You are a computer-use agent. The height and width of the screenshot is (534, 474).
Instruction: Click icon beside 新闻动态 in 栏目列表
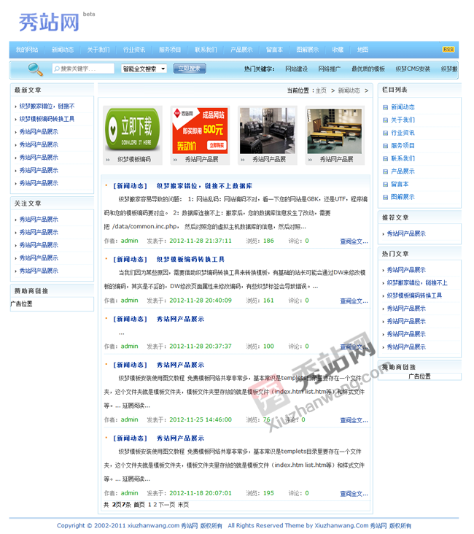[385, 107]
